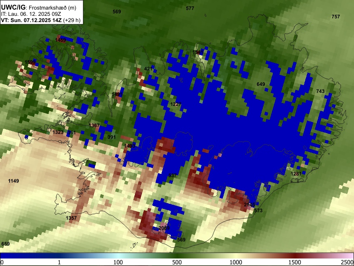The image size is (354, 266).
Task: Select the 1493 label on the map
Action: (130, 146)
